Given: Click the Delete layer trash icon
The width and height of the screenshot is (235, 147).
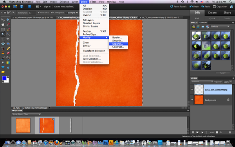Looking at the screenshot, I should [230, 132].
